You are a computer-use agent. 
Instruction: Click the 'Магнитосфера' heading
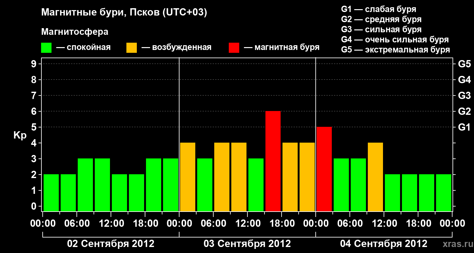click(75, 32)
